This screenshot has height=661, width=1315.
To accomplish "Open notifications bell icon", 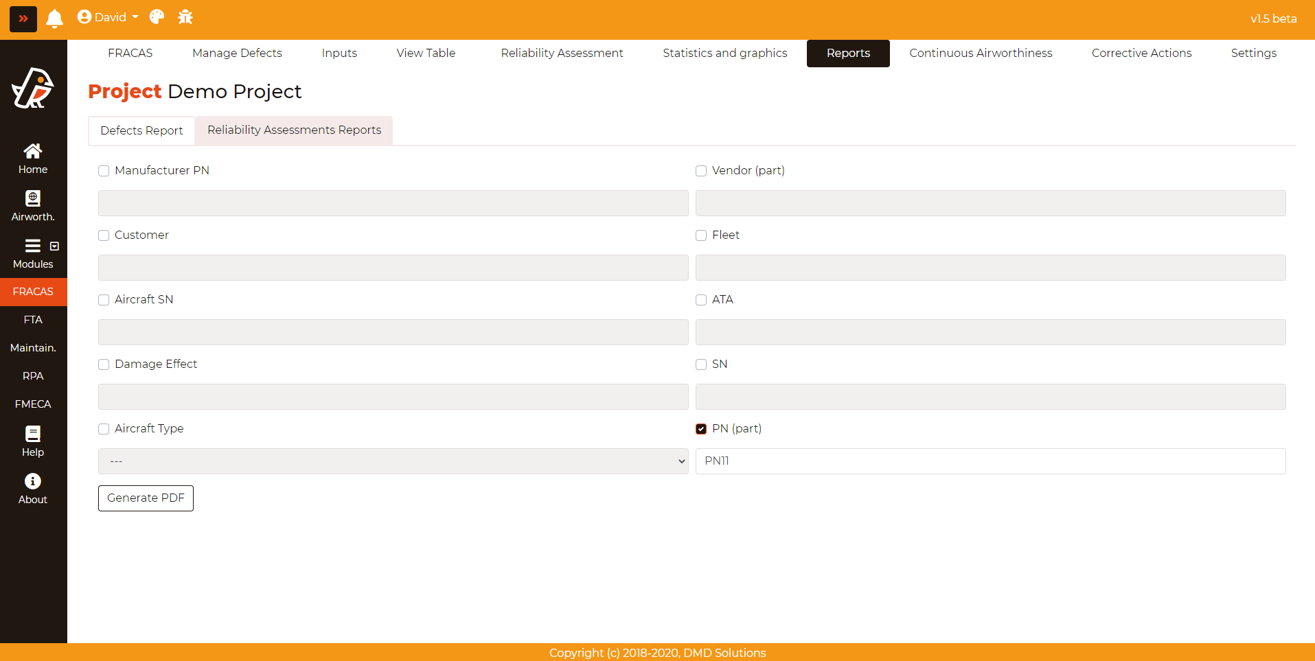I will point(54,19).
